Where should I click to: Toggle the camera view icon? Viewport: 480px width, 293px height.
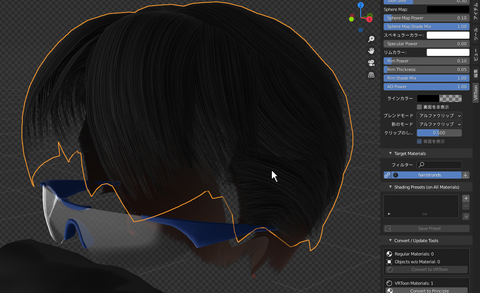point(371,63)
